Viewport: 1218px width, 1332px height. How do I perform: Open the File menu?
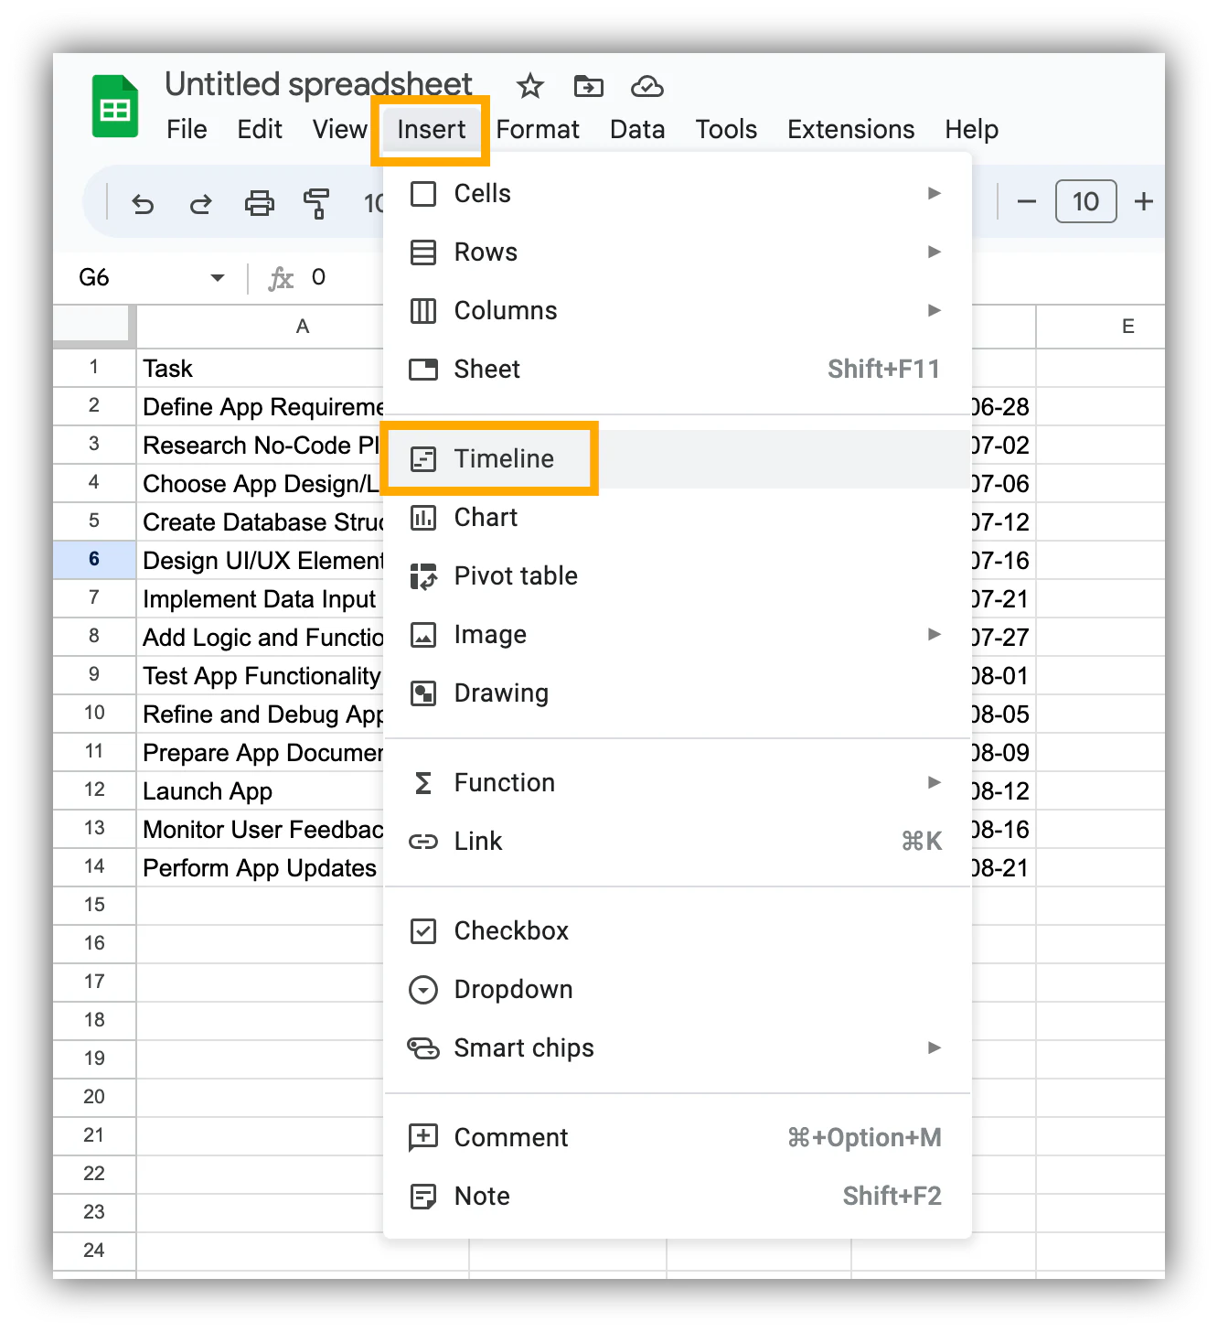pyautogui.click(x=187, y=130)
